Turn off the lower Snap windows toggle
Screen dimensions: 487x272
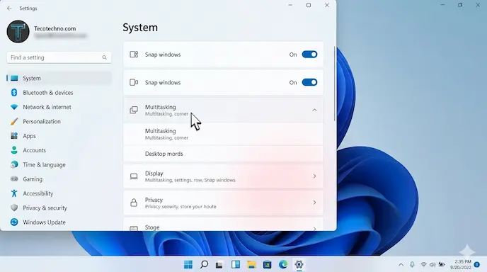click(x=309, y=82)
